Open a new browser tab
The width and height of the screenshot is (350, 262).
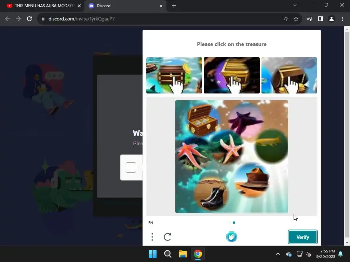174,6
